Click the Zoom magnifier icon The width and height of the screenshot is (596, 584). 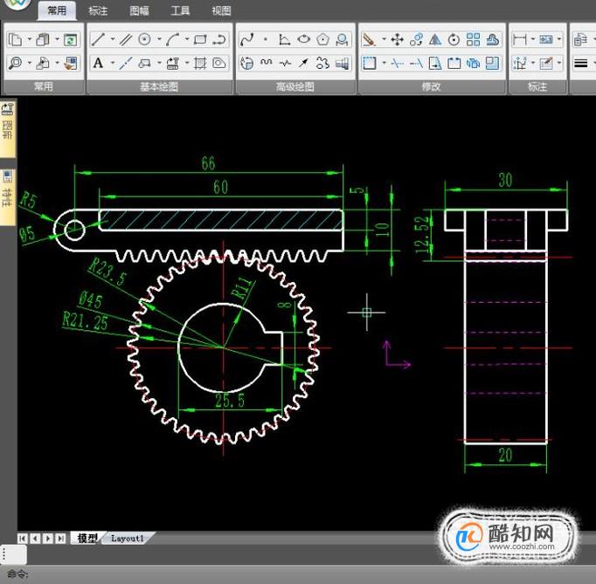(x=15, y=63)
